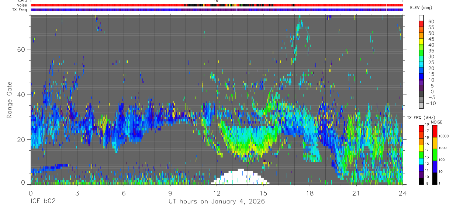The width and height of the screenshot is (453, 209).
Task: Click the 'ELEV (deg)' colorbar title
Action: [x=421, y=7]
